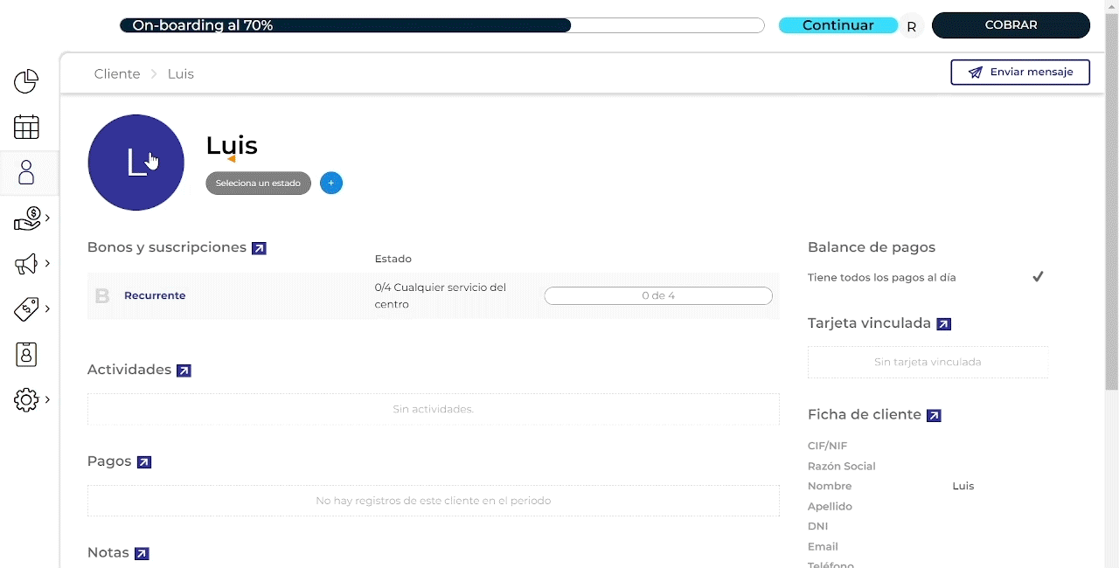Open Tarjeta vinculada arrow link icon
The height and width of the screenshot is (568, 1119).
tap(943, 324)
